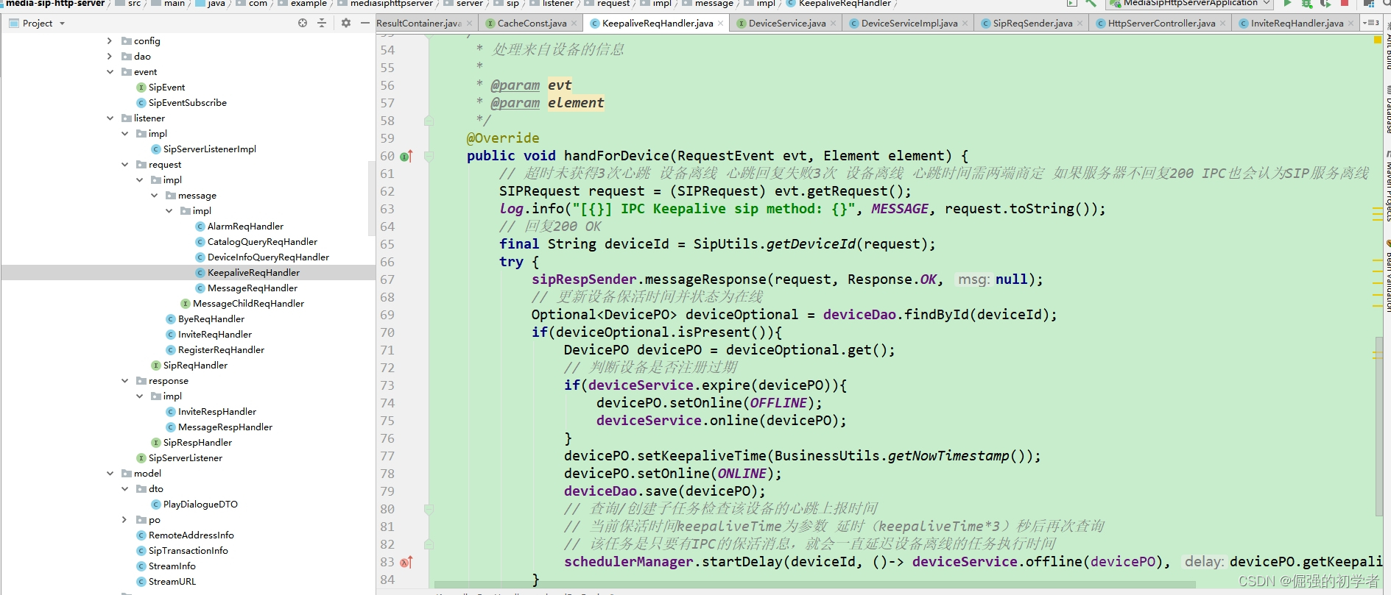Switch to DeviceServiceImpl.java tab

point(909,23)
